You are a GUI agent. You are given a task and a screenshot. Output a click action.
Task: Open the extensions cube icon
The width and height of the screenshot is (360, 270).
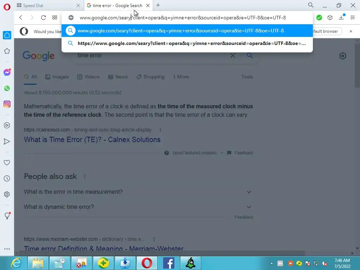[330, 18]
